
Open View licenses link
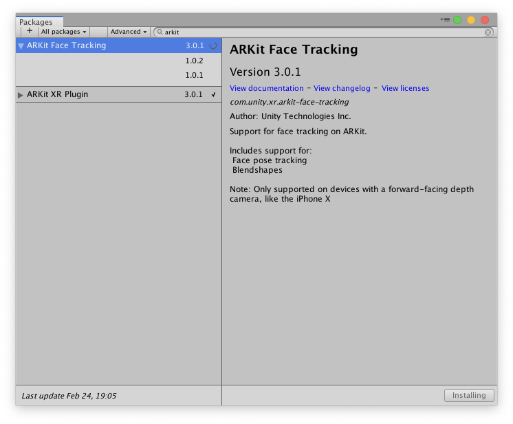[x=405, y=88]
